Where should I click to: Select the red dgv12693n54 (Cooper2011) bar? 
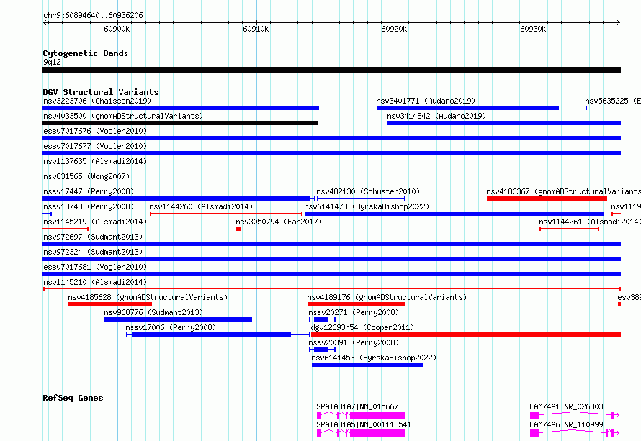pos(465,335)
